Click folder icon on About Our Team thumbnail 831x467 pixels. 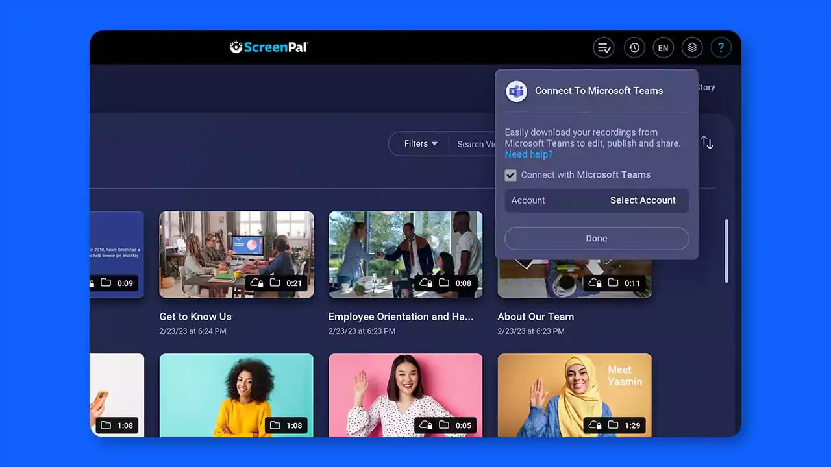[613, 283]
